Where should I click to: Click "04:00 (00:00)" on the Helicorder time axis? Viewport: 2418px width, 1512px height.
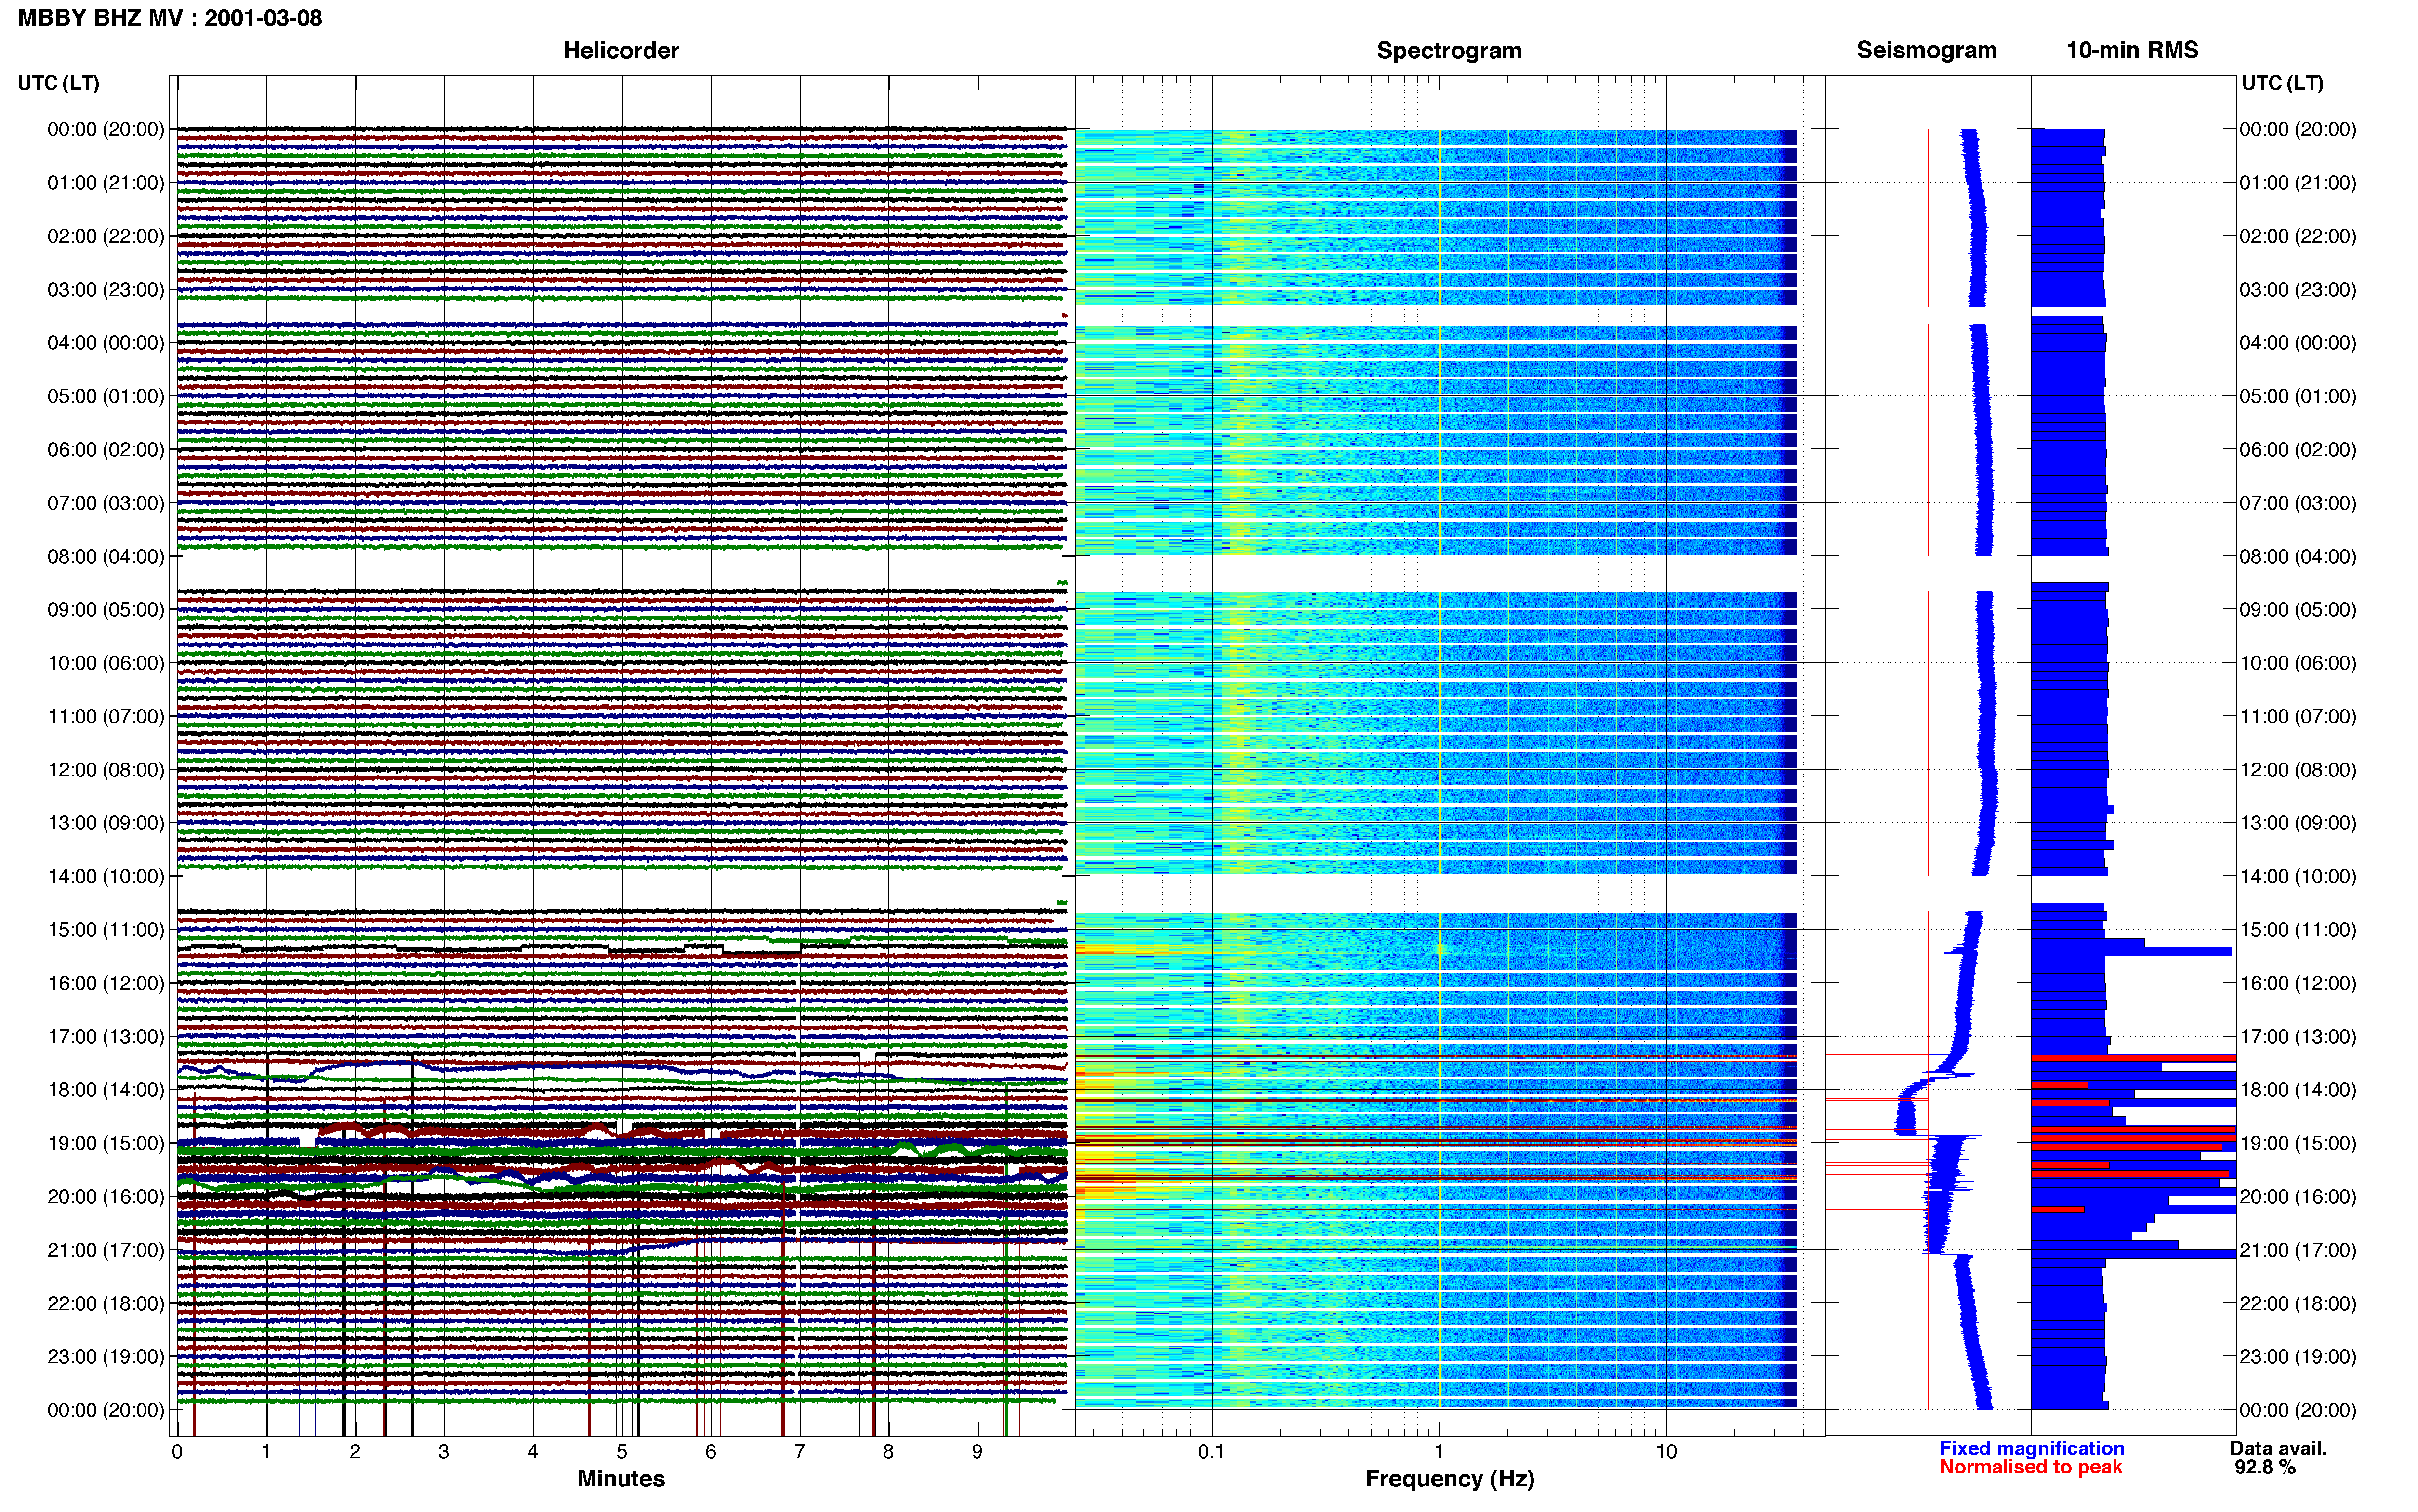point(106,343)
